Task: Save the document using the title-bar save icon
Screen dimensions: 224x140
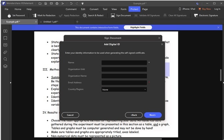Action: pyautogui.click(x=45, y=3)
